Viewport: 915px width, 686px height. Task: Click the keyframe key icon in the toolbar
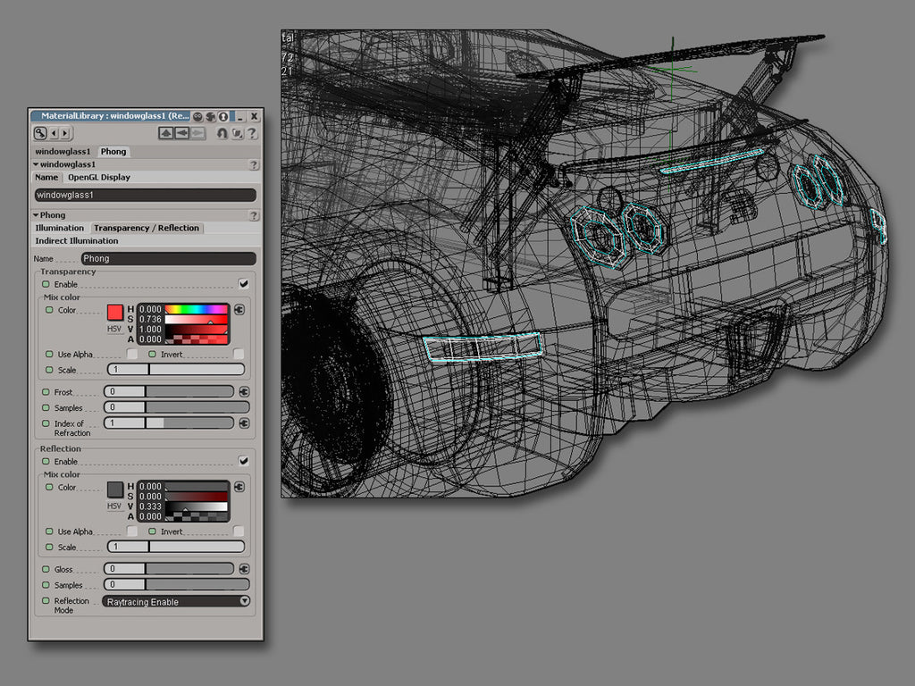[39, 133]
